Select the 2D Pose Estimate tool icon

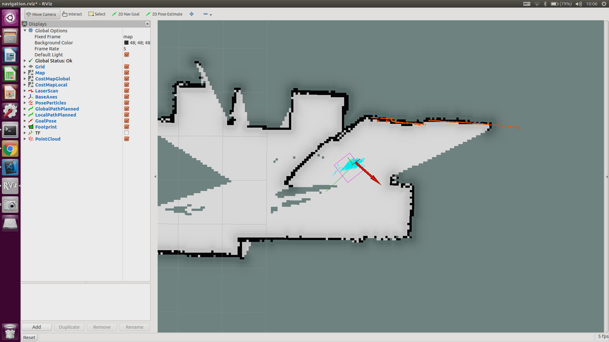(x=149, y=14)
